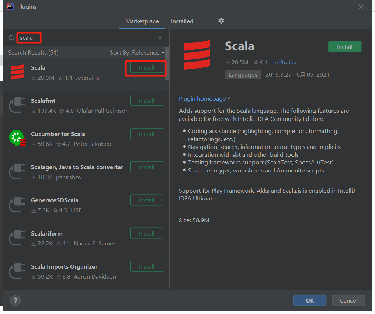Screen dimensions: 375x314
Task: Install the GenerateSDScala plugin
Action: click(x=147, y=200)
